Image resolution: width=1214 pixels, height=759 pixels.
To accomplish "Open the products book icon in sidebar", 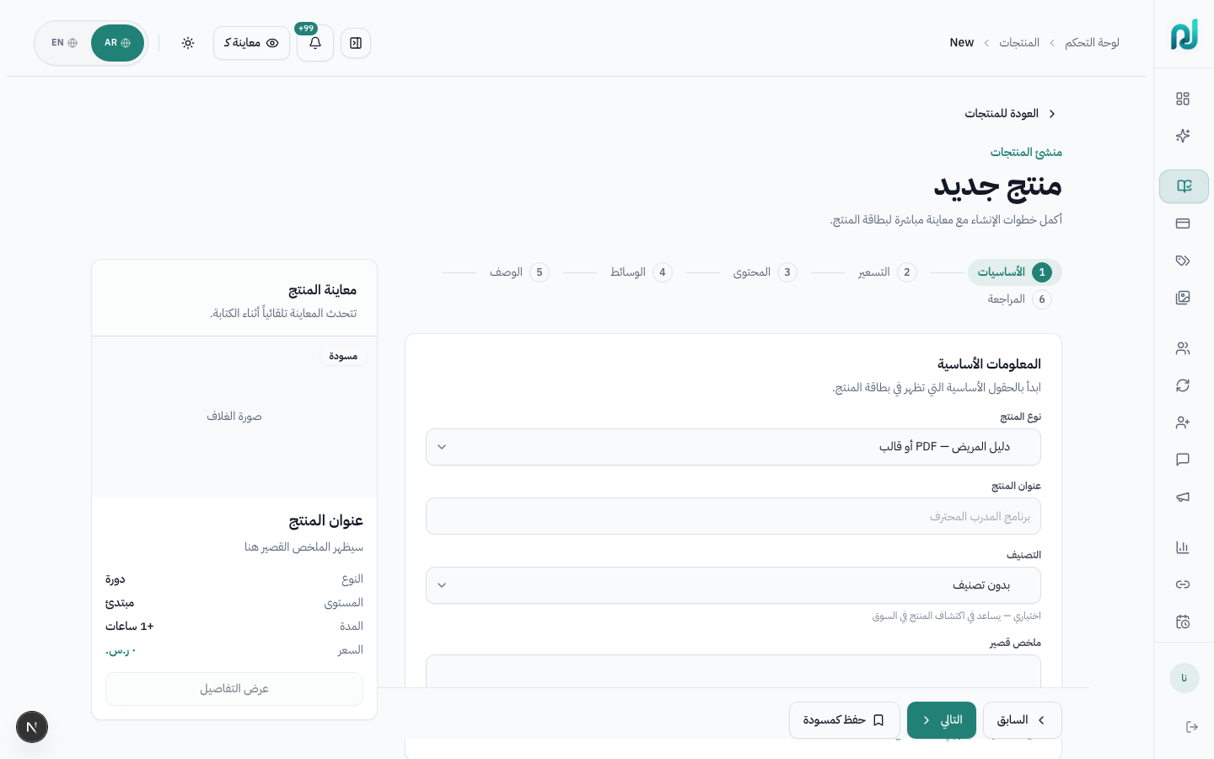I will click(x=1184, y=186).
